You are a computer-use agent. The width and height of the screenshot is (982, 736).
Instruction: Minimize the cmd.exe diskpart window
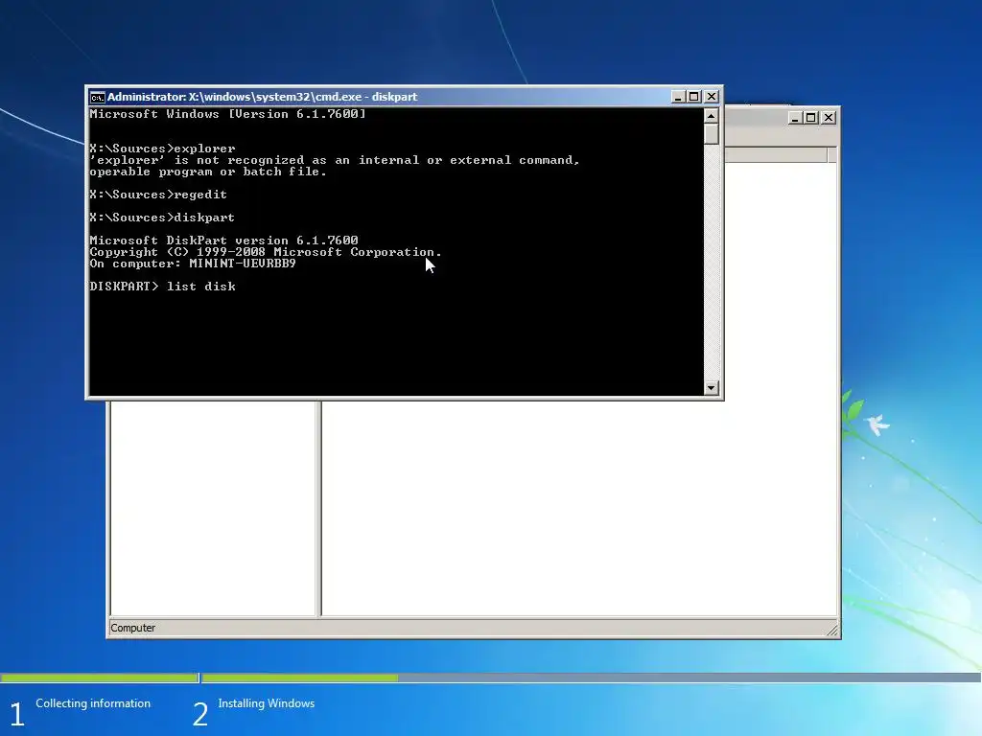[678, 97]
